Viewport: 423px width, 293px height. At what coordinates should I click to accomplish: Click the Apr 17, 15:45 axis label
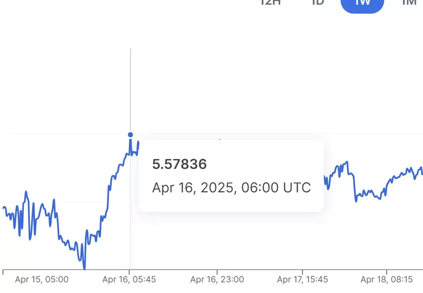coord(302,279)
